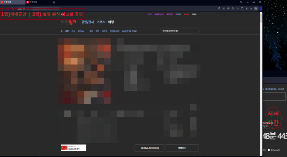Click the 티켓링크 site logo
This screenshot has height=157, width=287.
click(x=68, y=22)
